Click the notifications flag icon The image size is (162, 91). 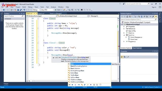pos(120,4)
